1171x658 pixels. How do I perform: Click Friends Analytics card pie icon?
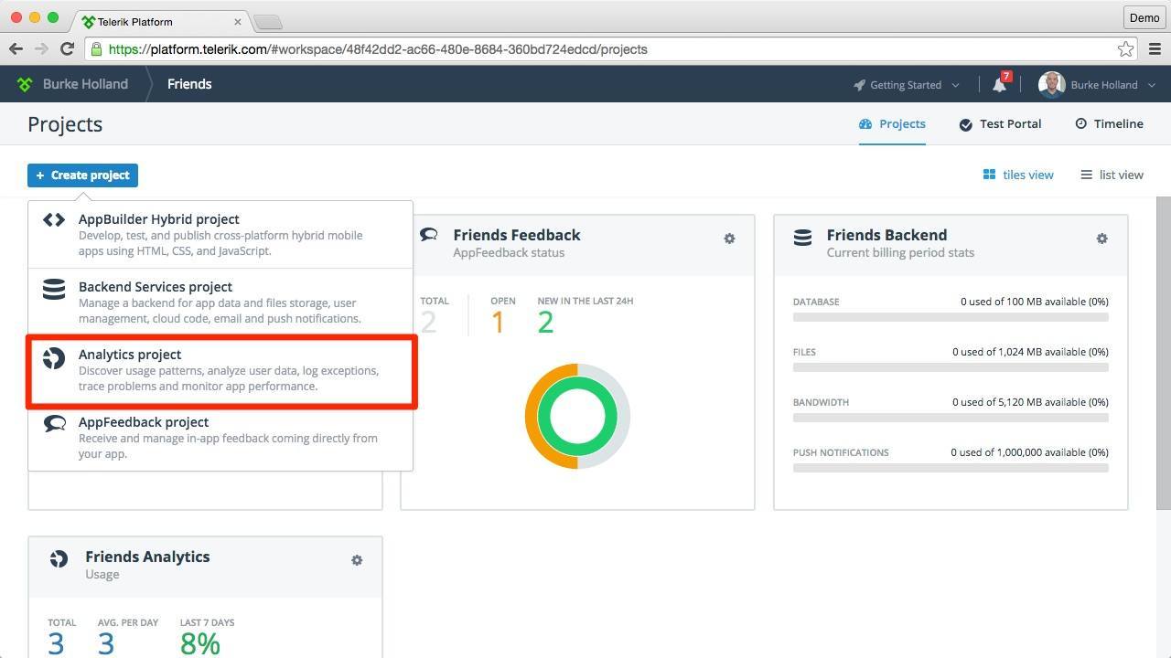(59, 559)
